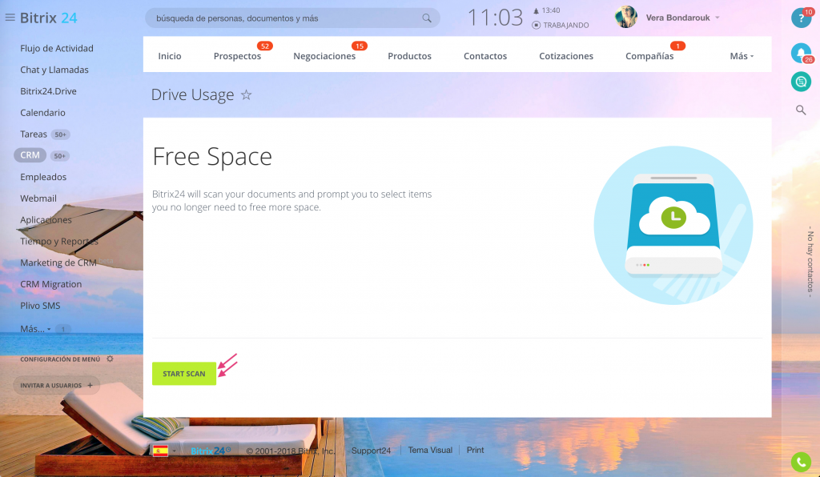Add Drive Usage to favorites star
The image size is (820, 477).
(x=246, y=94)
